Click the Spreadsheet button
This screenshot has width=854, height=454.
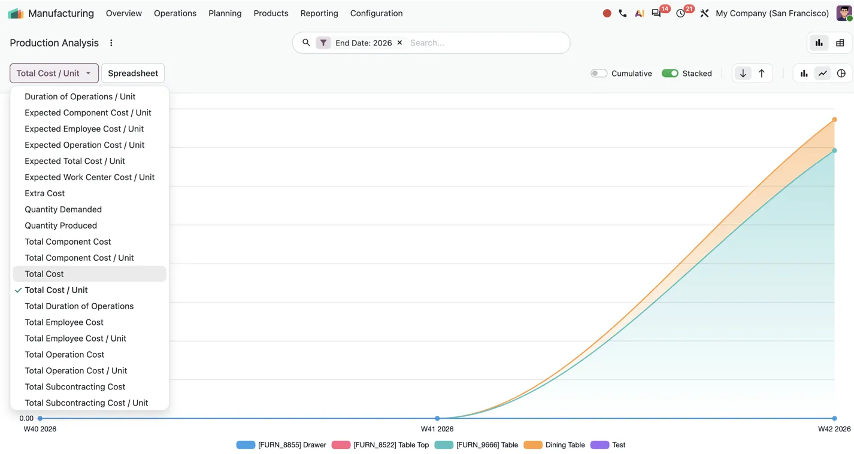(x=133, y=73)
